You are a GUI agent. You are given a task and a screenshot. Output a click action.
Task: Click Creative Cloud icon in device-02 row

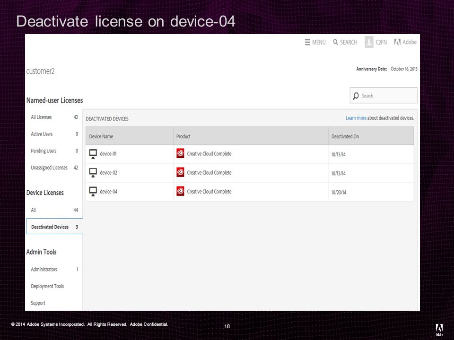(180, 172)
